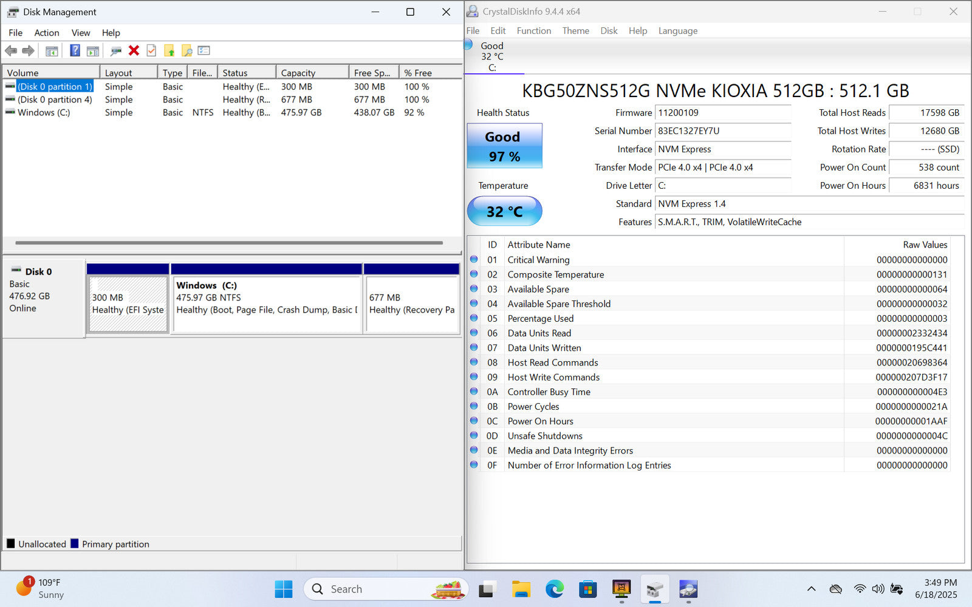Open the Function menu in CrystalDiskInfo
Image resolution: width=972 pixels, height=607 pixels.
point(534,31)
